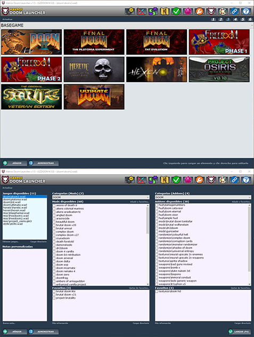The width and height of the screenshot is (254, 337).
Task: Check project brutality in mod favorites
Action: coord(54,298)
